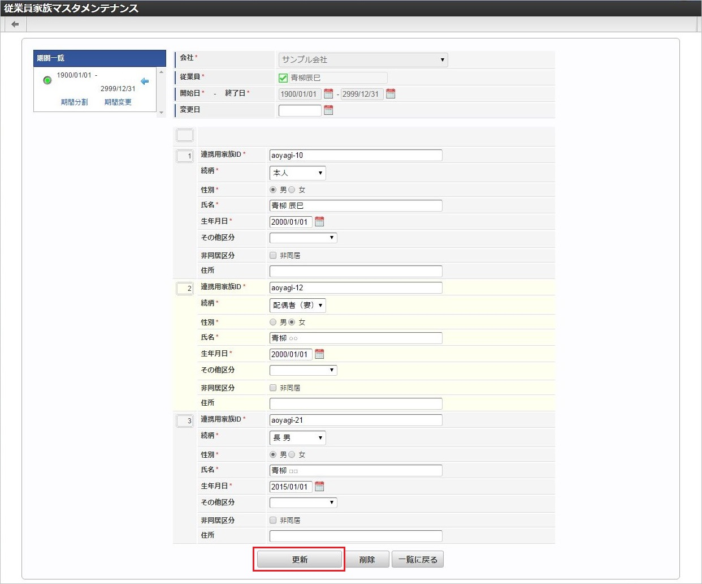Click the 削除 delete button
The width and height of the screenshot is (702, 584).
[367, 560]
